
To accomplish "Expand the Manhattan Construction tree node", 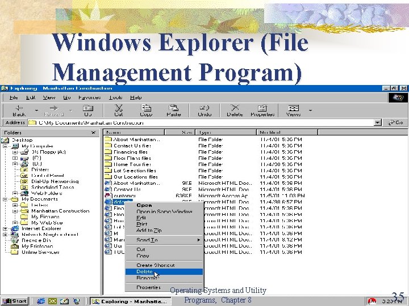I will point(15,211).
